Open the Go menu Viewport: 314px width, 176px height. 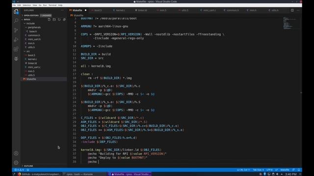40,5
